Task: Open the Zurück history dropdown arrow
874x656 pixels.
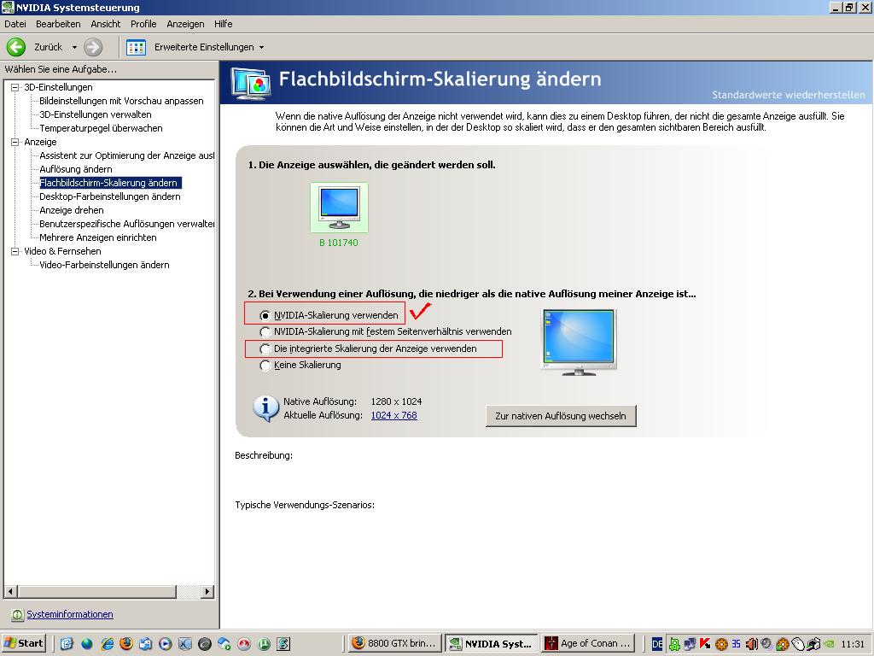Action: click(74, 48)
